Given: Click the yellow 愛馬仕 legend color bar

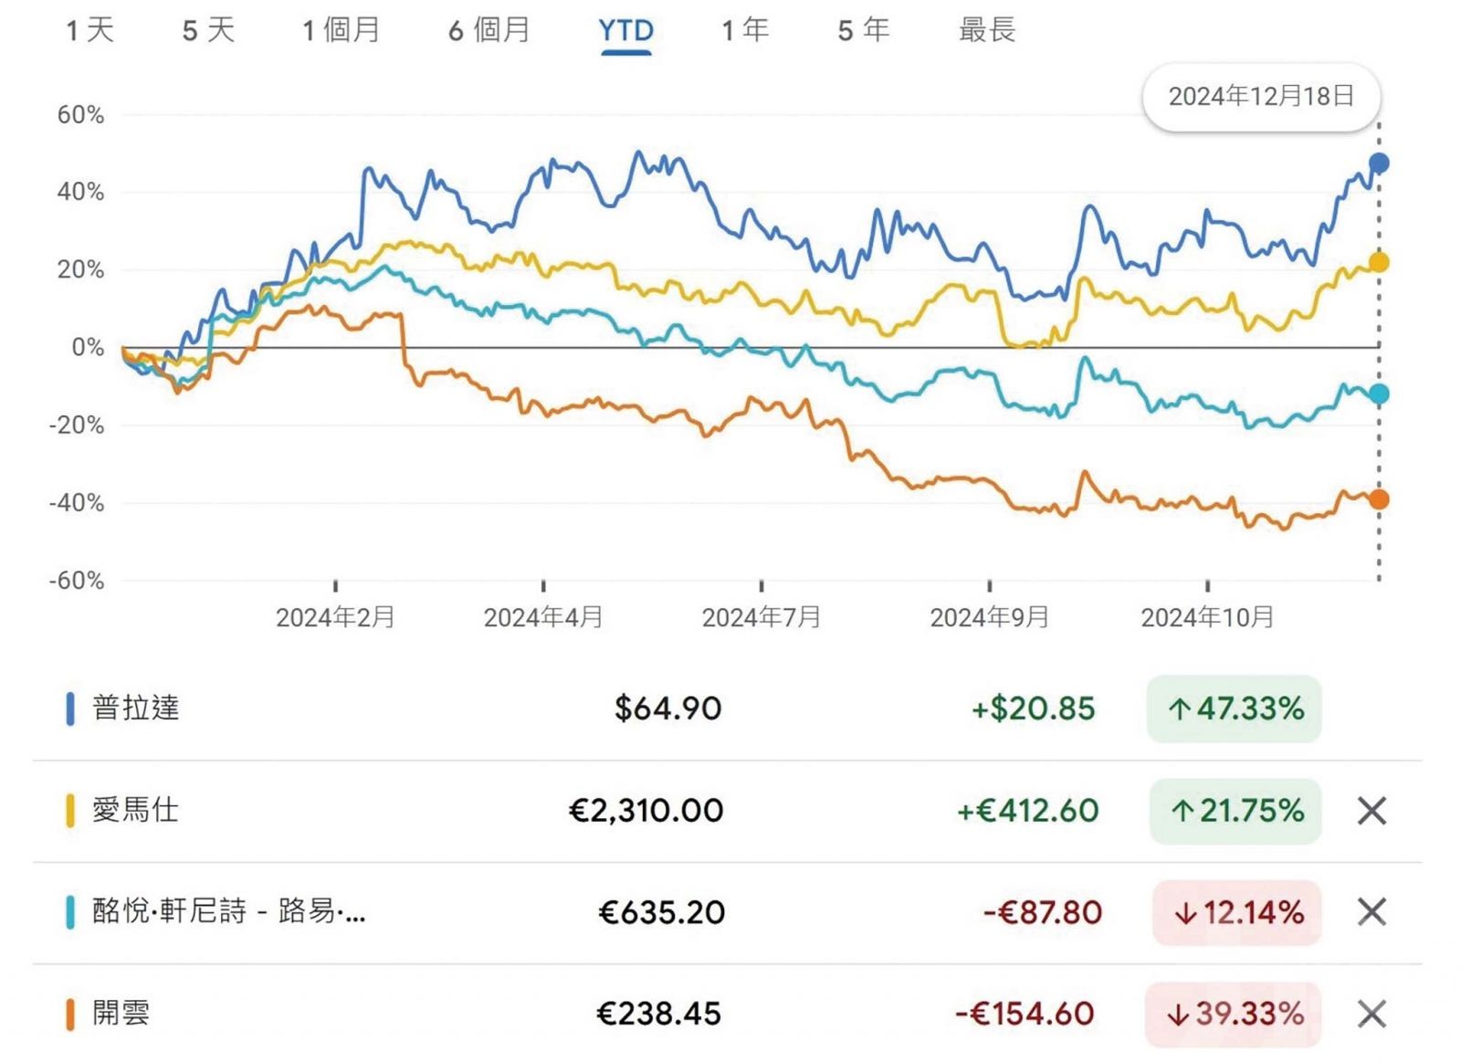Looking at the screenshot, I should pos(70,811).
